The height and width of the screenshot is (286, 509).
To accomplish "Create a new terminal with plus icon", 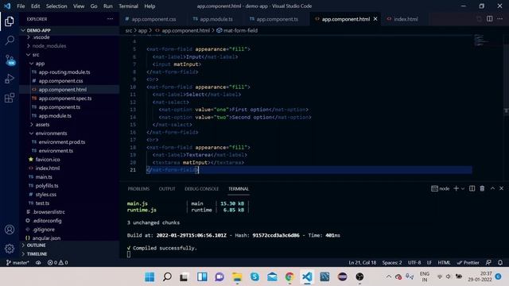I will coord(456,188).
